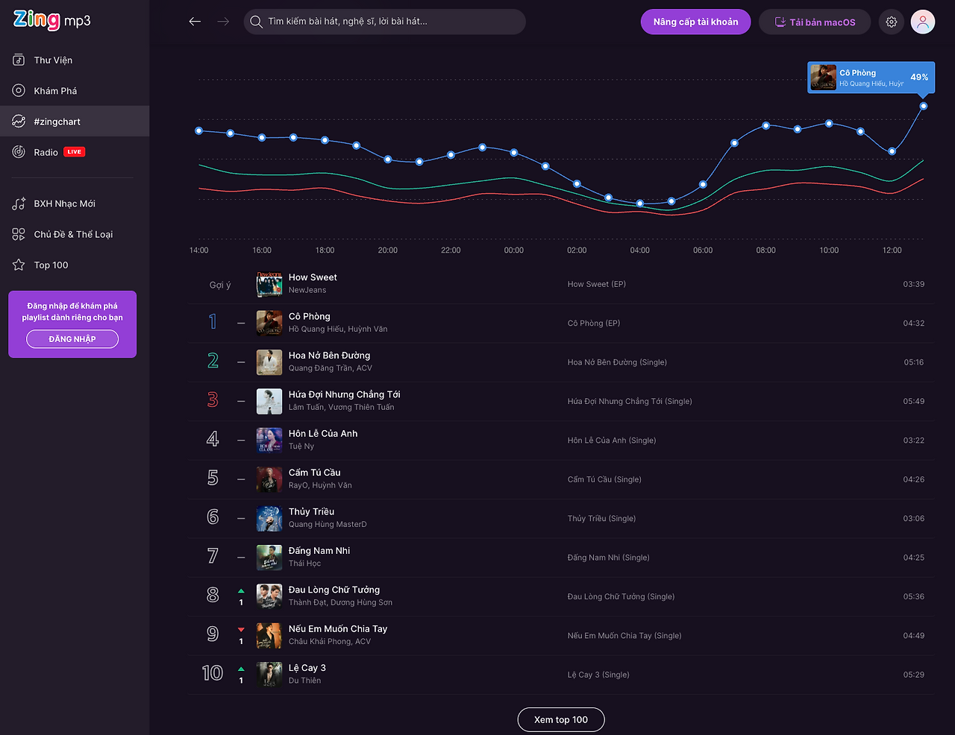Click Nếu Em Muốn Chia Tay album cover

[x=269, y=635]
